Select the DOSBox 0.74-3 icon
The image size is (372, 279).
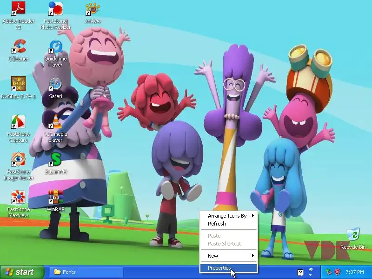click(19, 84)
